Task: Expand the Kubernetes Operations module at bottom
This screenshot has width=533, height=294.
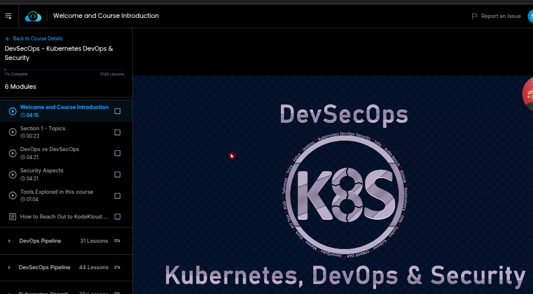Action: 9,293
